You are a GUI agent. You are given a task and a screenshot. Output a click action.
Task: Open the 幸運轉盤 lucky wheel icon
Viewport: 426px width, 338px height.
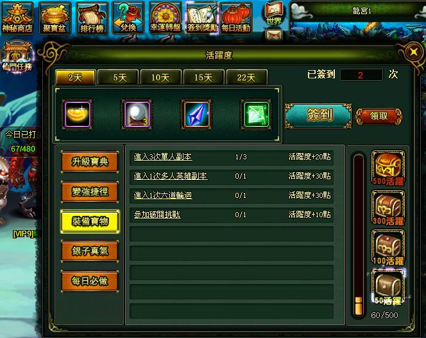[165, 18]
